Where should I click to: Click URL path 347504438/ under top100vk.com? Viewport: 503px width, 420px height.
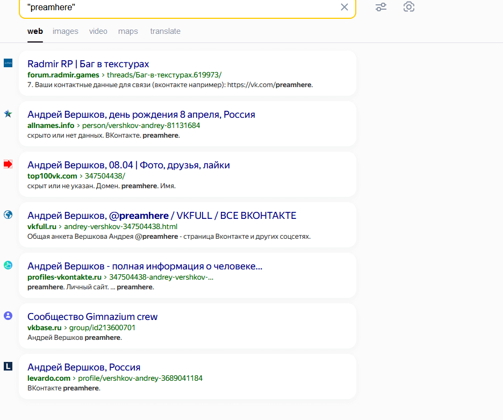point(105,176)
